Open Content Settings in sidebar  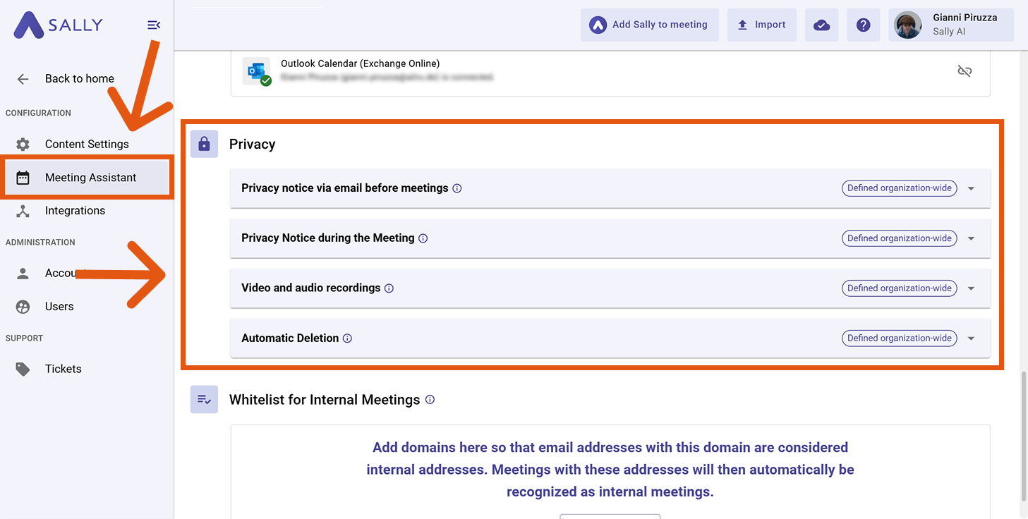[86, 144]
